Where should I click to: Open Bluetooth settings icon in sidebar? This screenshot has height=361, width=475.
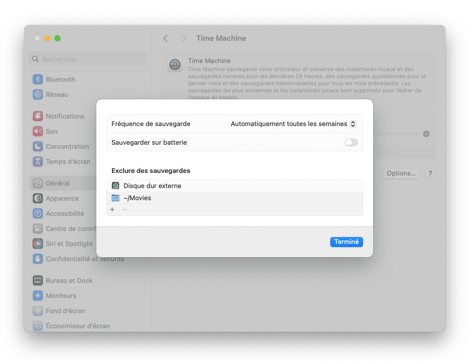[37, 79]
